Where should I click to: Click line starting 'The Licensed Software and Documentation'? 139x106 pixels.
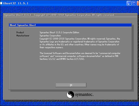[80, 53]
